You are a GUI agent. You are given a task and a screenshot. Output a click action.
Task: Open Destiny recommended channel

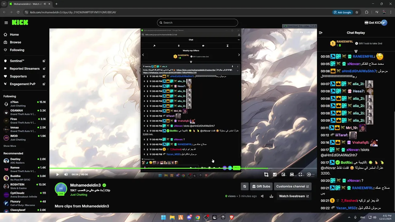coord(25,161)
